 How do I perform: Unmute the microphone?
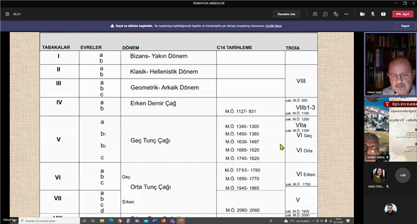(x=373, y=14)
